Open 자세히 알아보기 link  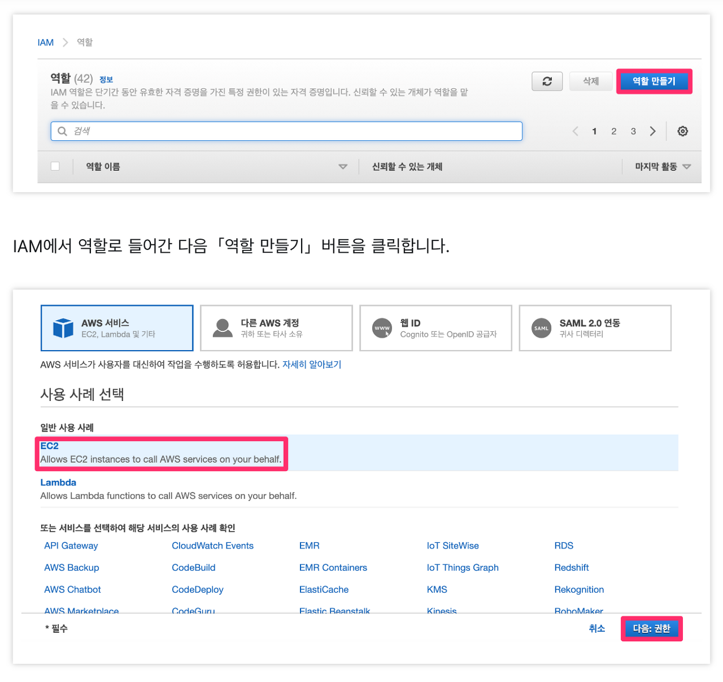[x=312, y=365]
